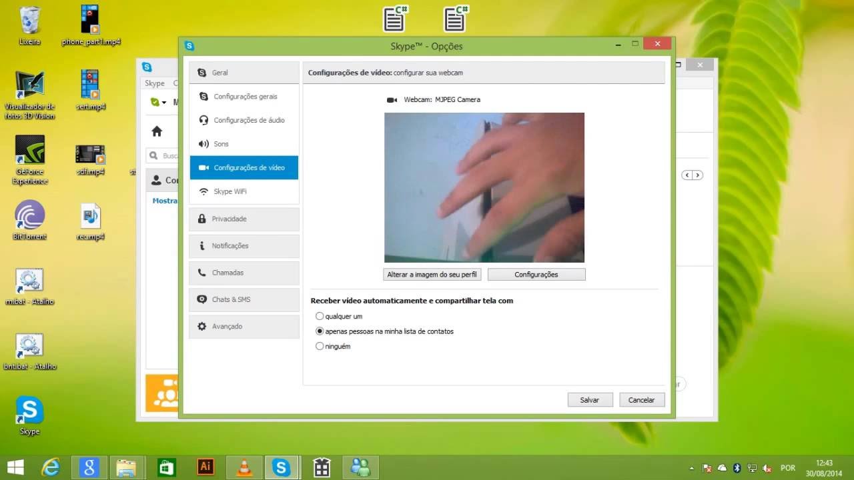Open the Geral section header

(244, 73)
